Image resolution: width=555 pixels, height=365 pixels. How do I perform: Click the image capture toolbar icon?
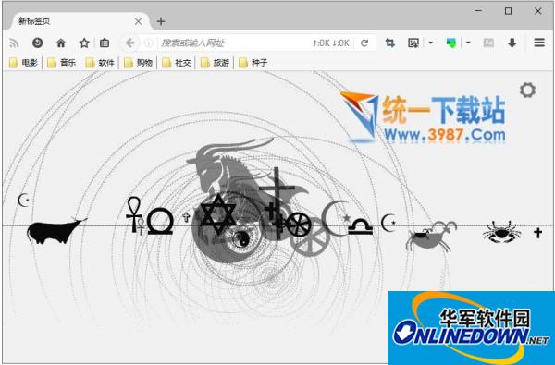click(413, 43)
